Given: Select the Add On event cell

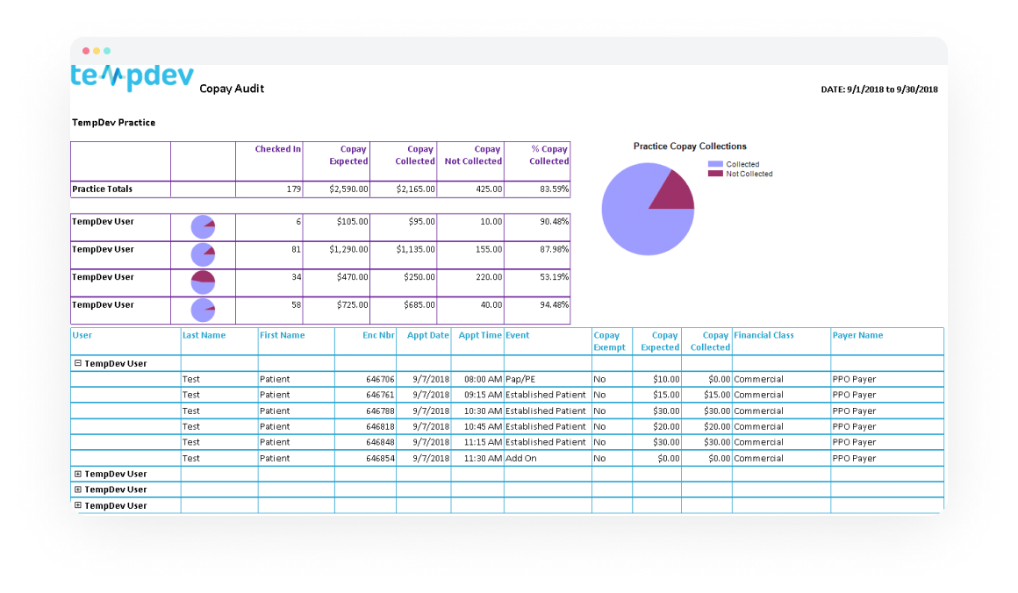Looking at the screenshot, I should 523,457.
